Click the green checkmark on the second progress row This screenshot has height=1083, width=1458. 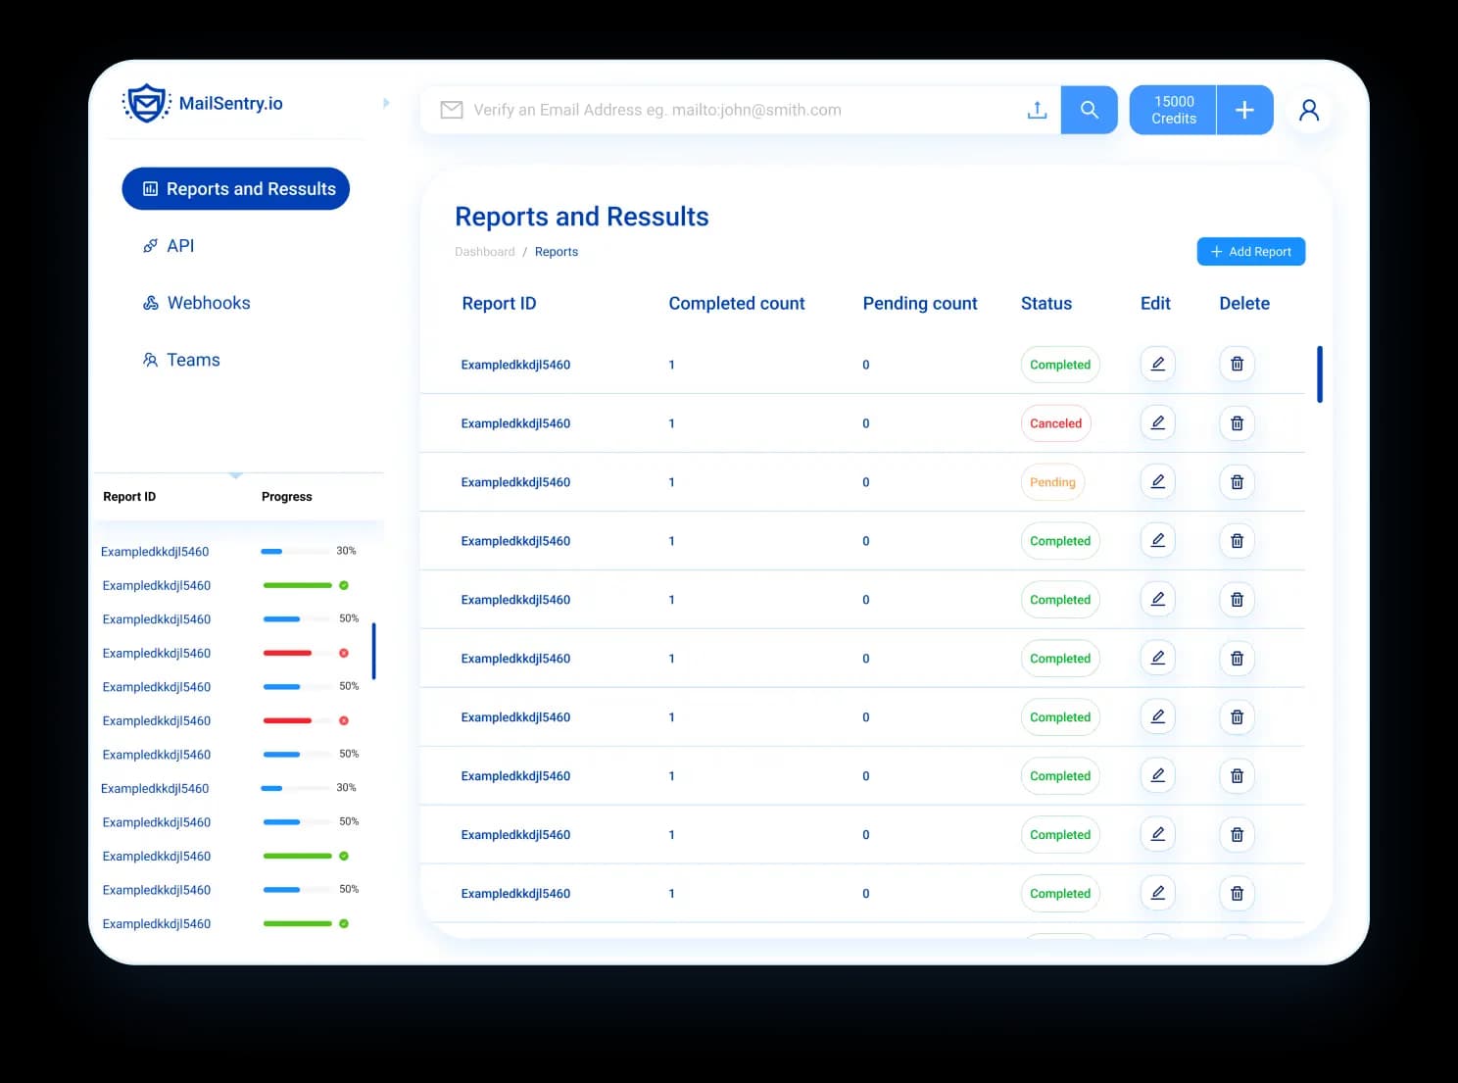(x=344, y=585)
